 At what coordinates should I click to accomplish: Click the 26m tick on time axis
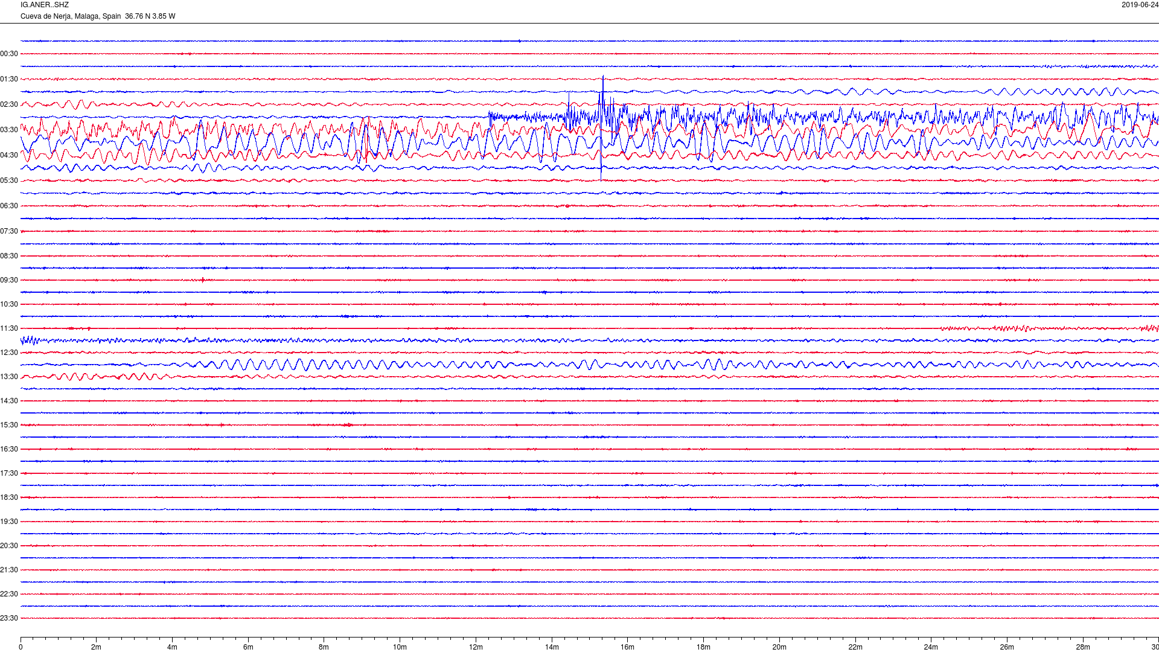coord(1007,647)
